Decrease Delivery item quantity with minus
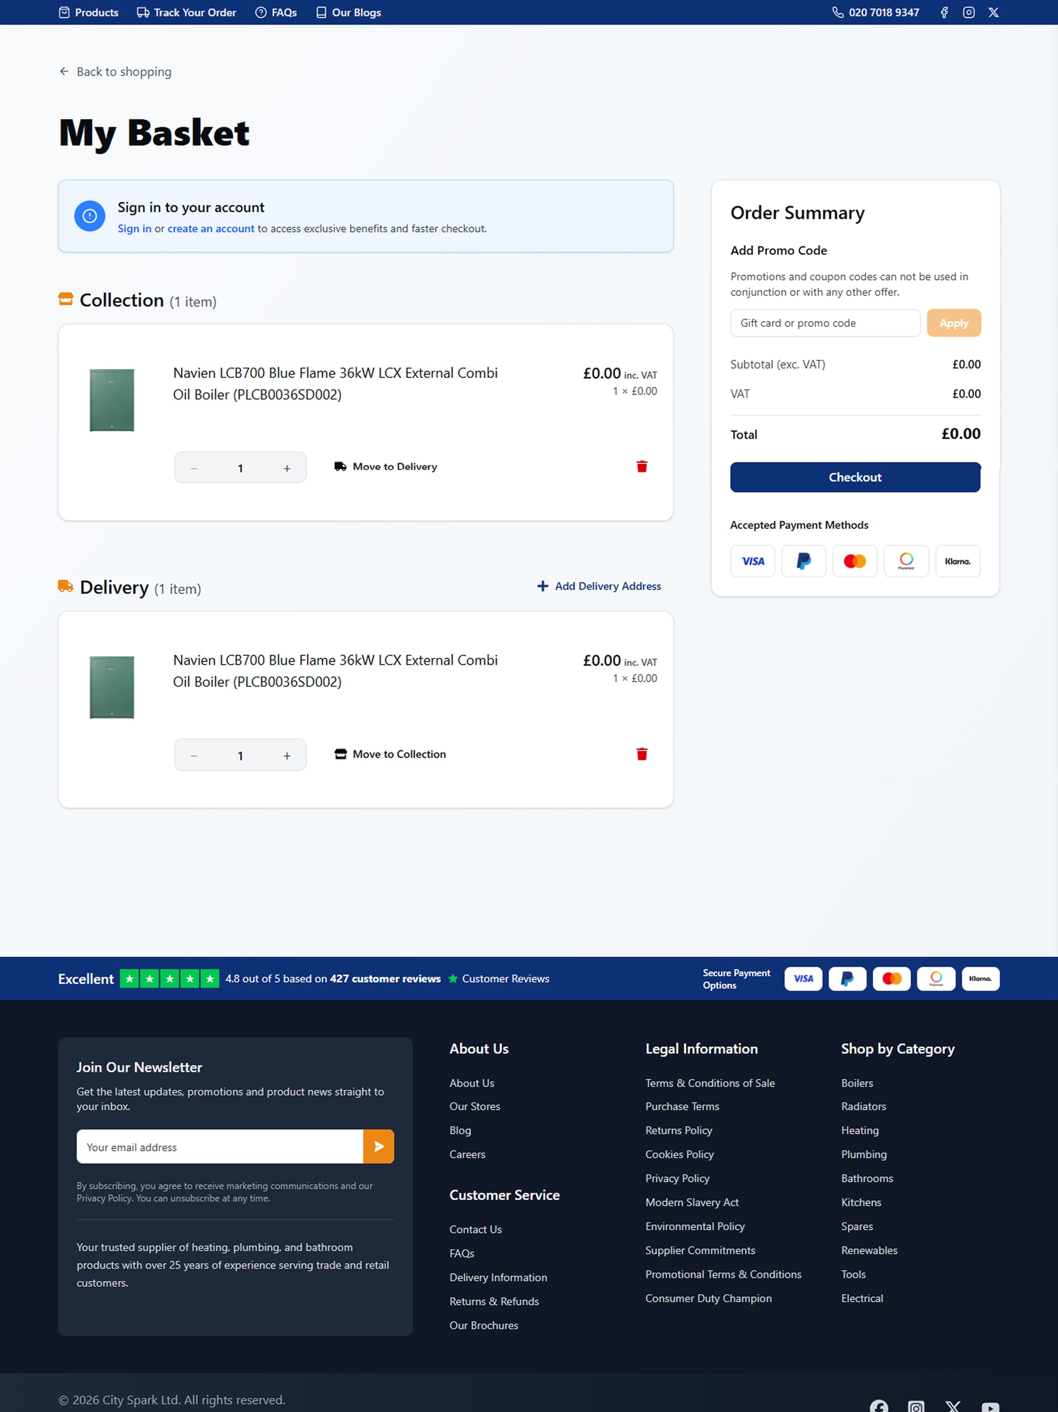The image size is (1058, 1412). 194,756
